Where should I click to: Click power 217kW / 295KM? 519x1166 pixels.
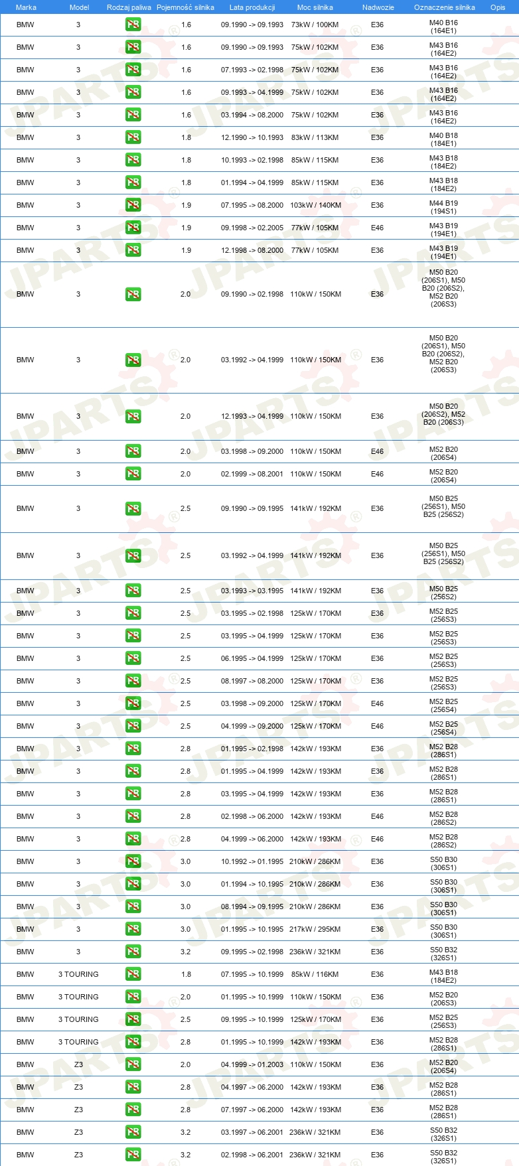coord(315,929)
